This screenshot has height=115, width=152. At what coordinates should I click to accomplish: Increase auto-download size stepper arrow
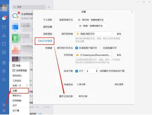tap(97, 70)
